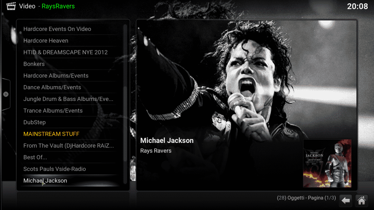Click the Michael Jackson title in preview
Image resolution: width=374 pixels, height=210 pixels.
pos(167,140)
